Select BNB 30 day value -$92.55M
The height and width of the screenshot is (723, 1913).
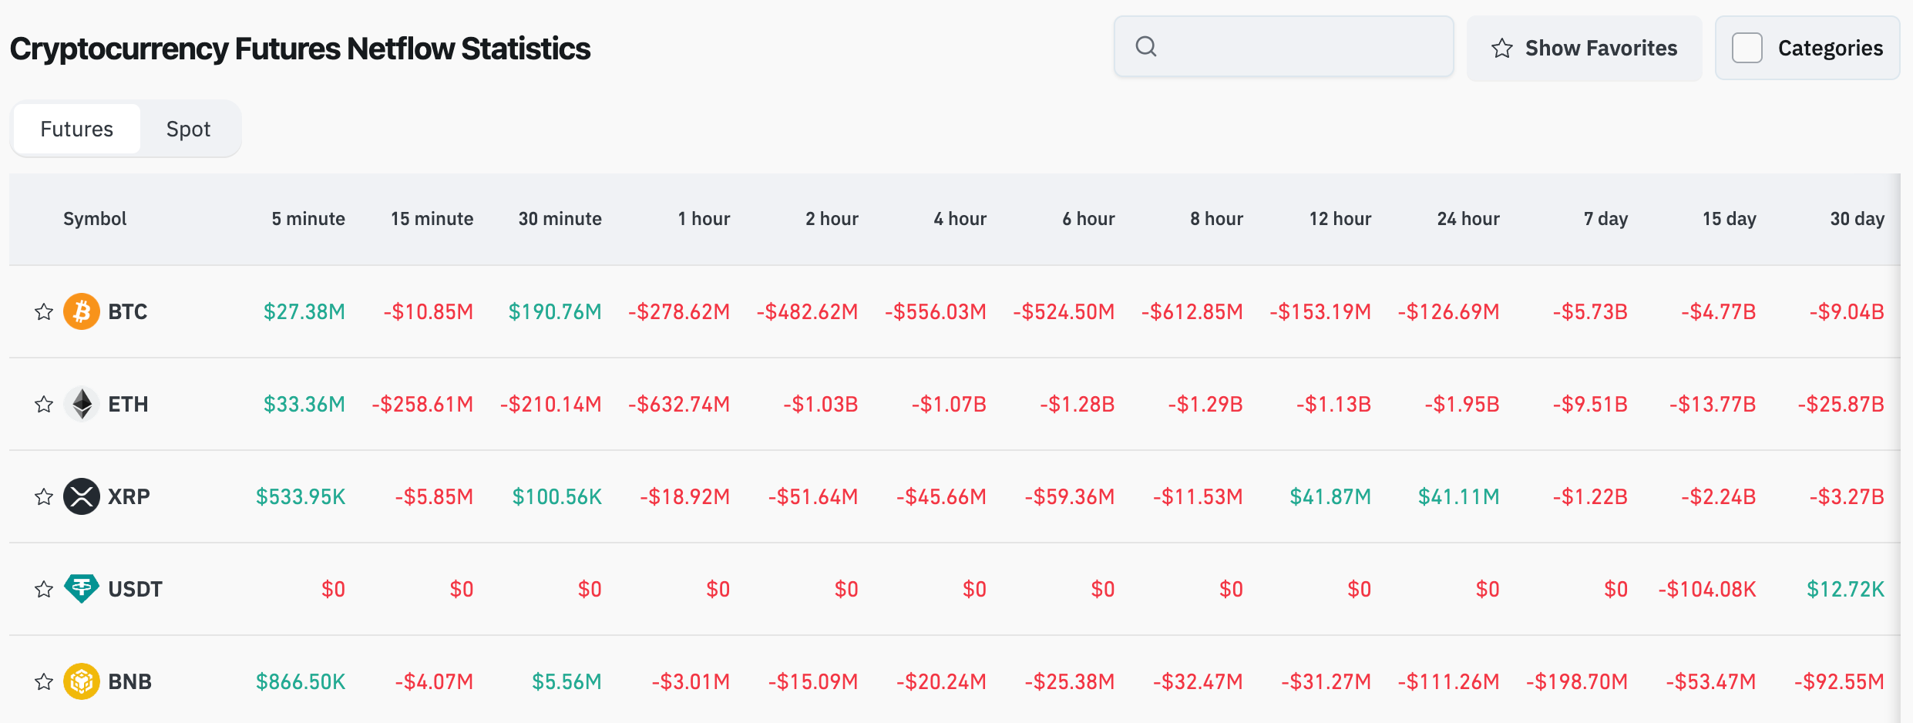(1839, 681)
